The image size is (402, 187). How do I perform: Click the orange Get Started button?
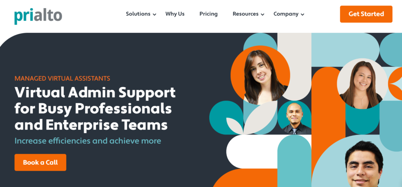[366, 14]
